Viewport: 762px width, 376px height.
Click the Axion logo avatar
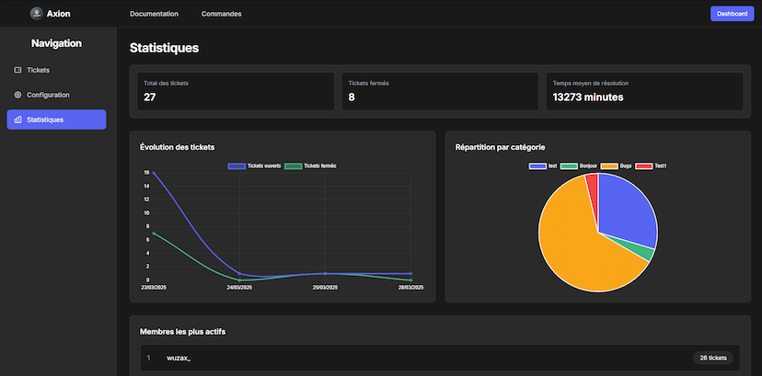tap(36, 14)
